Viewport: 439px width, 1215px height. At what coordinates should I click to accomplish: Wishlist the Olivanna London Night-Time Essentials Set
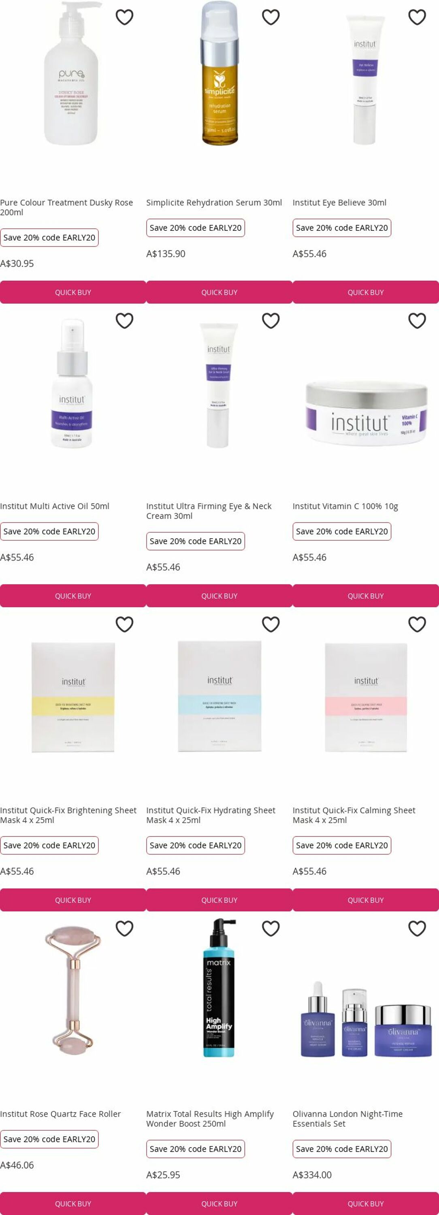417,928
